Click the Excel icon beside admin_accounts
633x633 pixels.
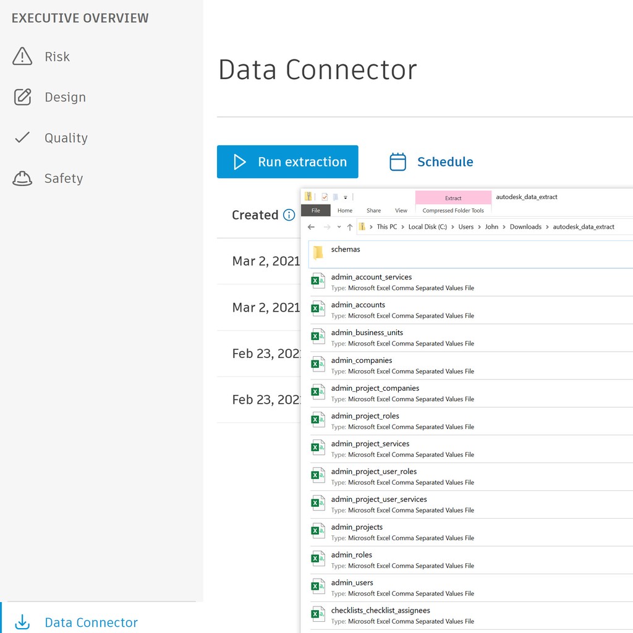coord(318,308)
